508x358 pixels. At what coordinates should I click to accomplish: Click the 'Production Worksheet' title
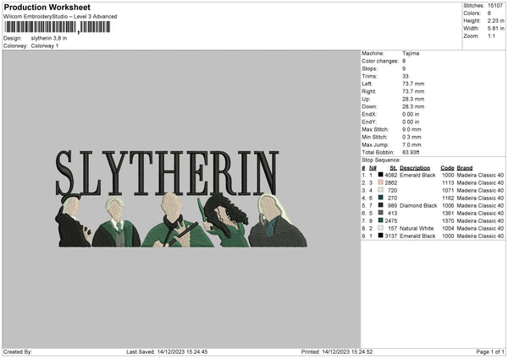pos(47,7)
